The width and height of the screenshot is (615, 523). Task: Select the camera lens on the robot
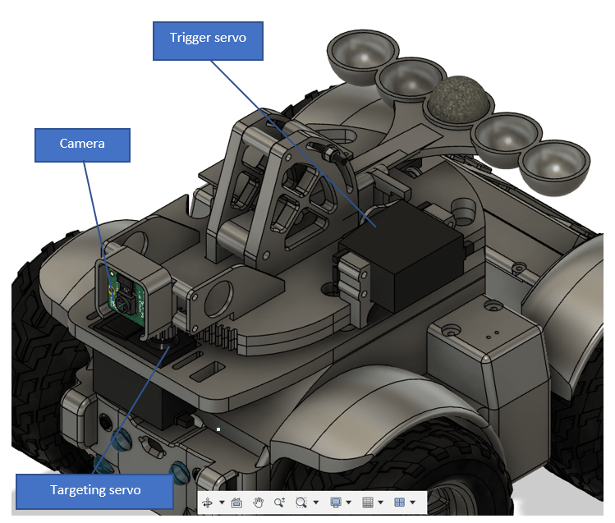click(121, 301)
